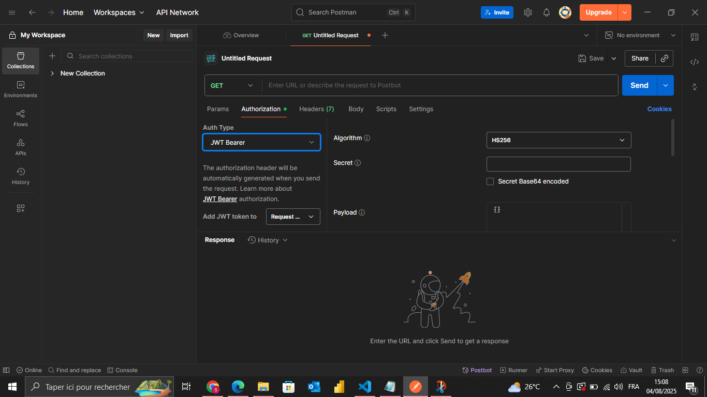Open the settings gear icon
This screenshot has height=397, width=707.
click(x=528, y=12)
